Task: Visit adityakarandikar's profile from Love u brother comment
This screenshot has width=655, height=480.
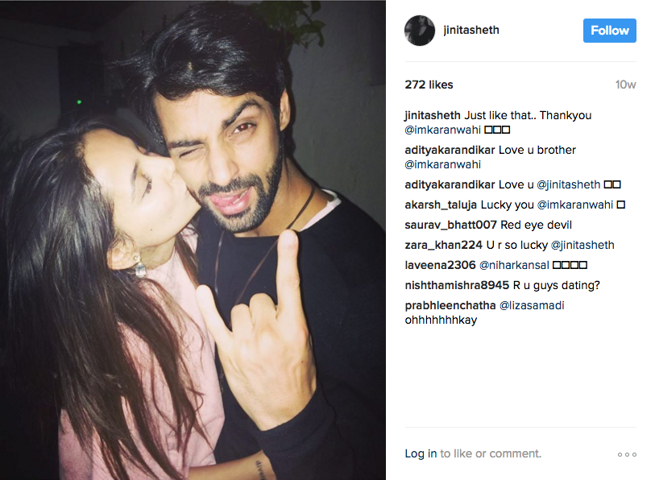Action: click(450, 150)
